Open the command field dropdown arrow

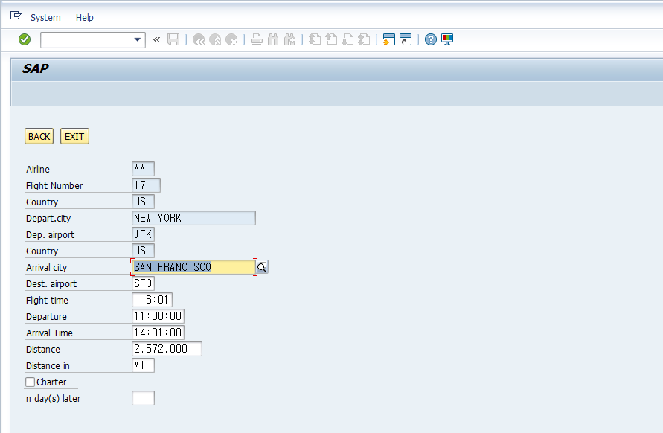(x=138, y=39)
